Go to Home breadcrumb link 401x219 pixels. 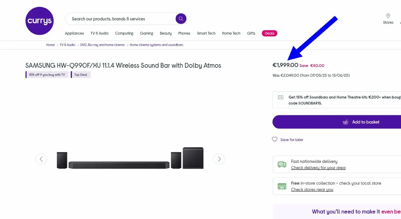click(50, 45)
